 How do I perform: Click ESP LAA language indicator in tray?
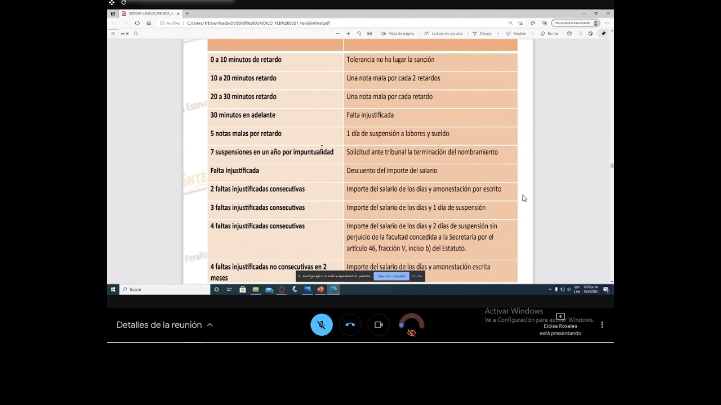pyautogui.click(x=577, y=289)
